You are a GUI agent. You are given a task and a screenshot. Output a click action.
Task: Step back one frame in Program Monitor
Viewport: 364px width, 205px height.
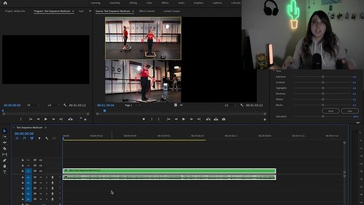coord(38,119)
